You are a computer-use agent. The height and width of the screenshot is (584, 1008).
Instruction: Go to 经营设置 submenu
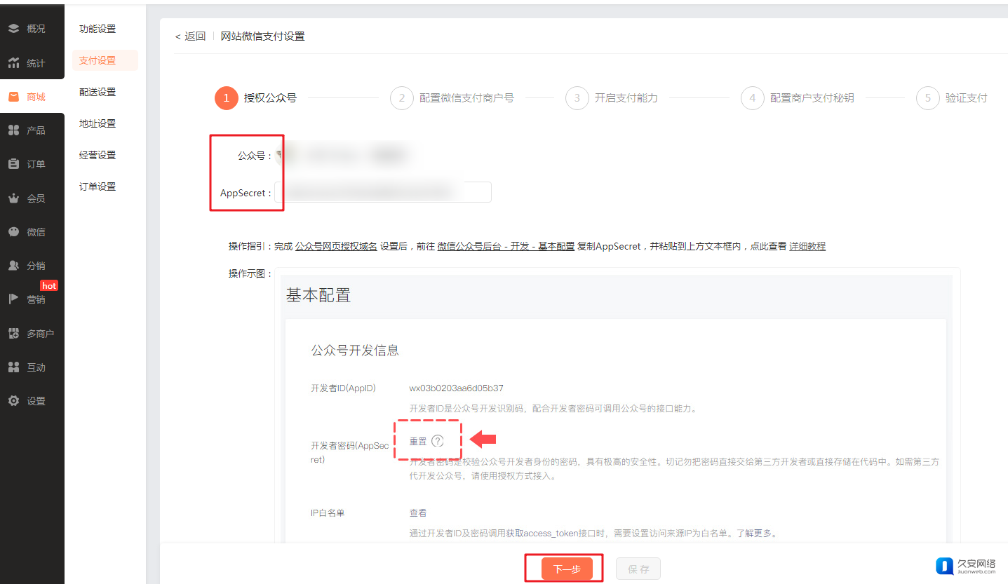[x=98, y=155]
